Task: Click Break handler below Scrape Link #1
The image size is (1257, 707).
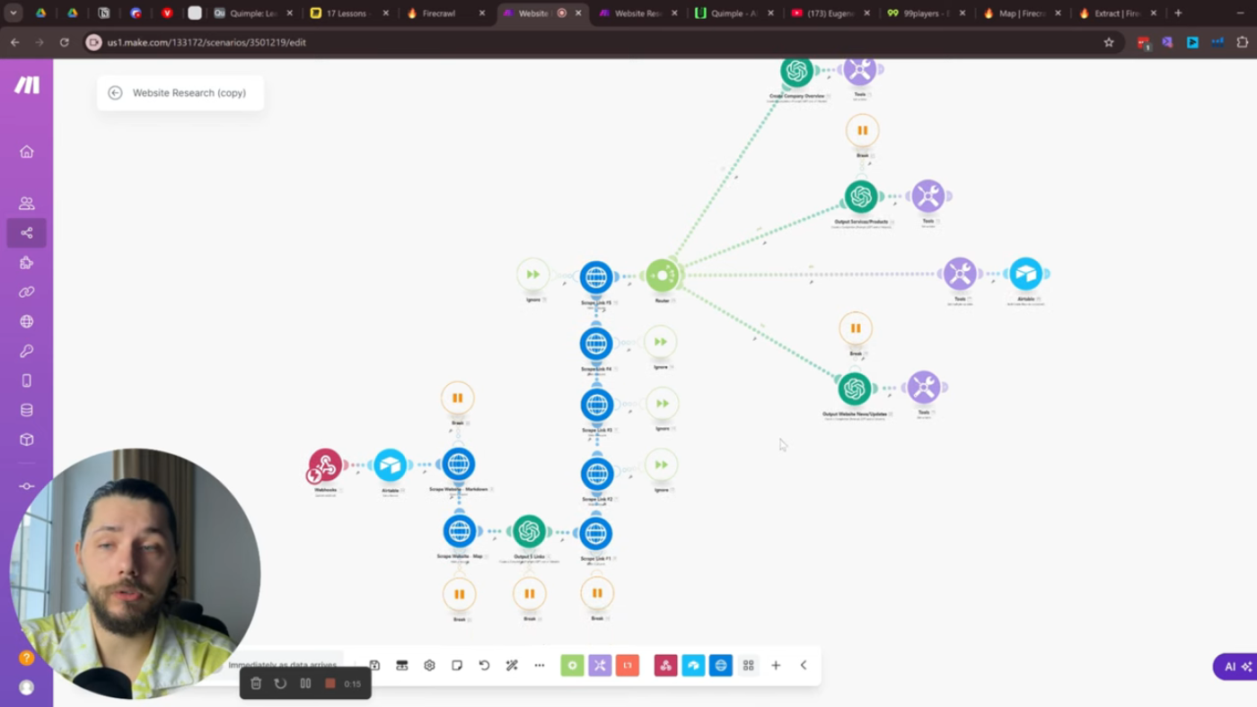Action: click(597, 593)
